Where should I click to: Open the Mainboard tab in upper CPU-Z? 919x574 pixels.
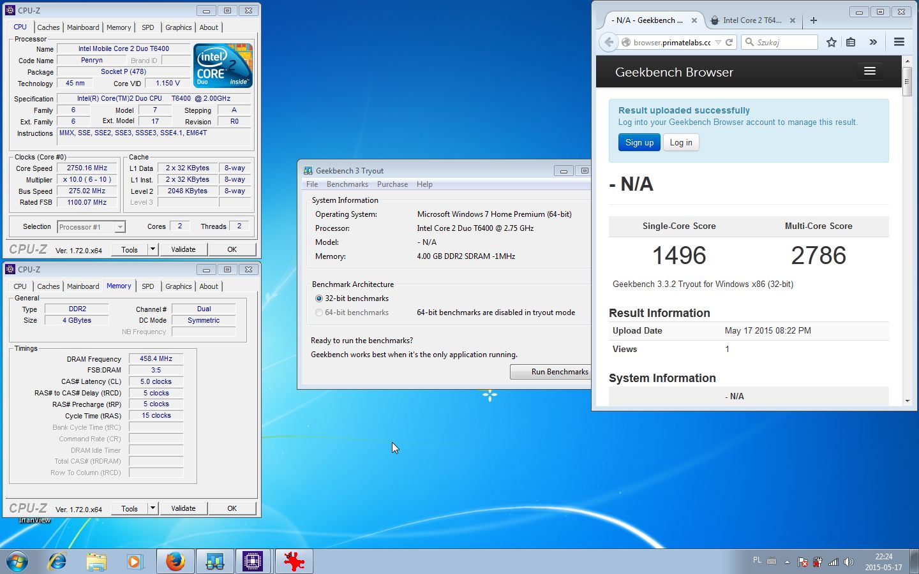83,27
